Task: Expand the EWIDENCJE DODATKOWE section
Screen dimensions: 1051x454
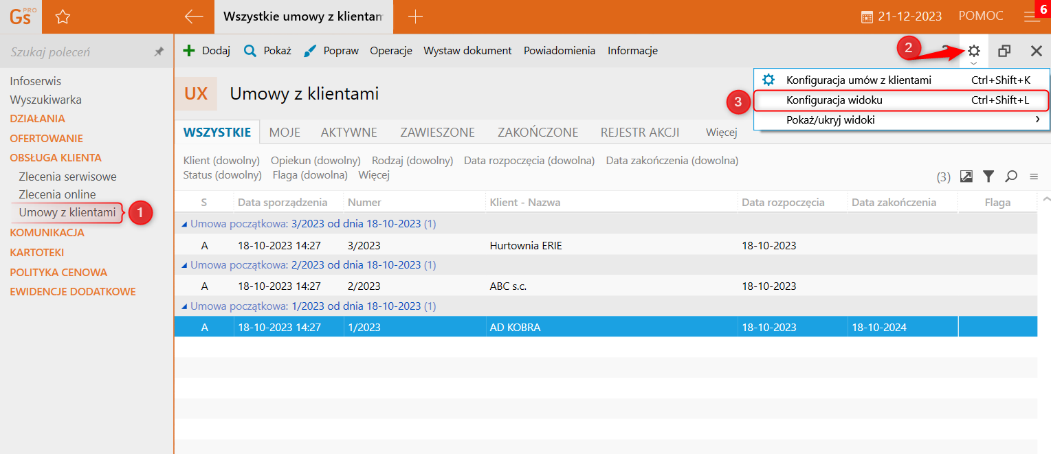Action: [x=73, y=292]
